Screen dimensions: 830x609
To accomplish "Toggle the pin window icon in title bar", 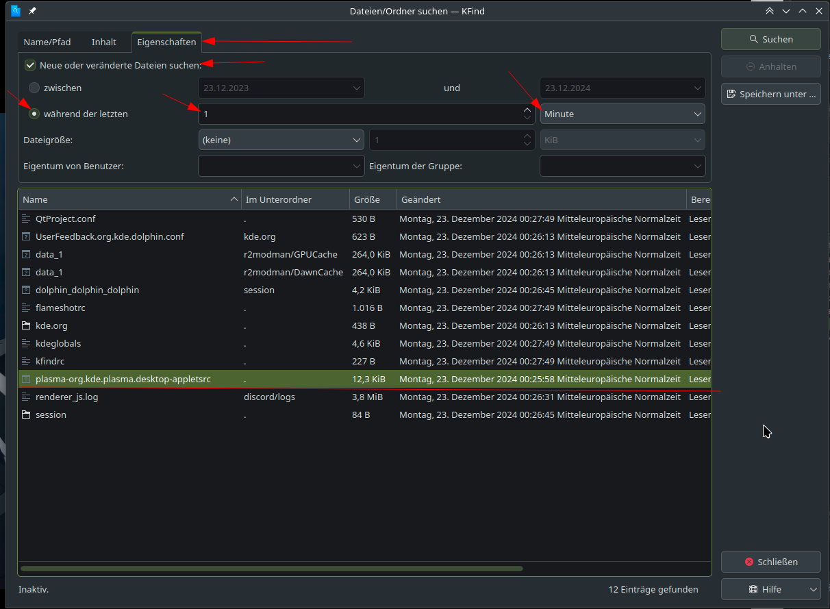I will (x=32, y=11).
